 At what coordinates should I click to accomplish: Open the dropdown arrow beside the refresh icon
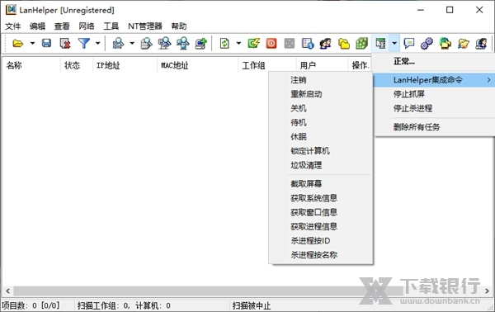click(238, 43)
